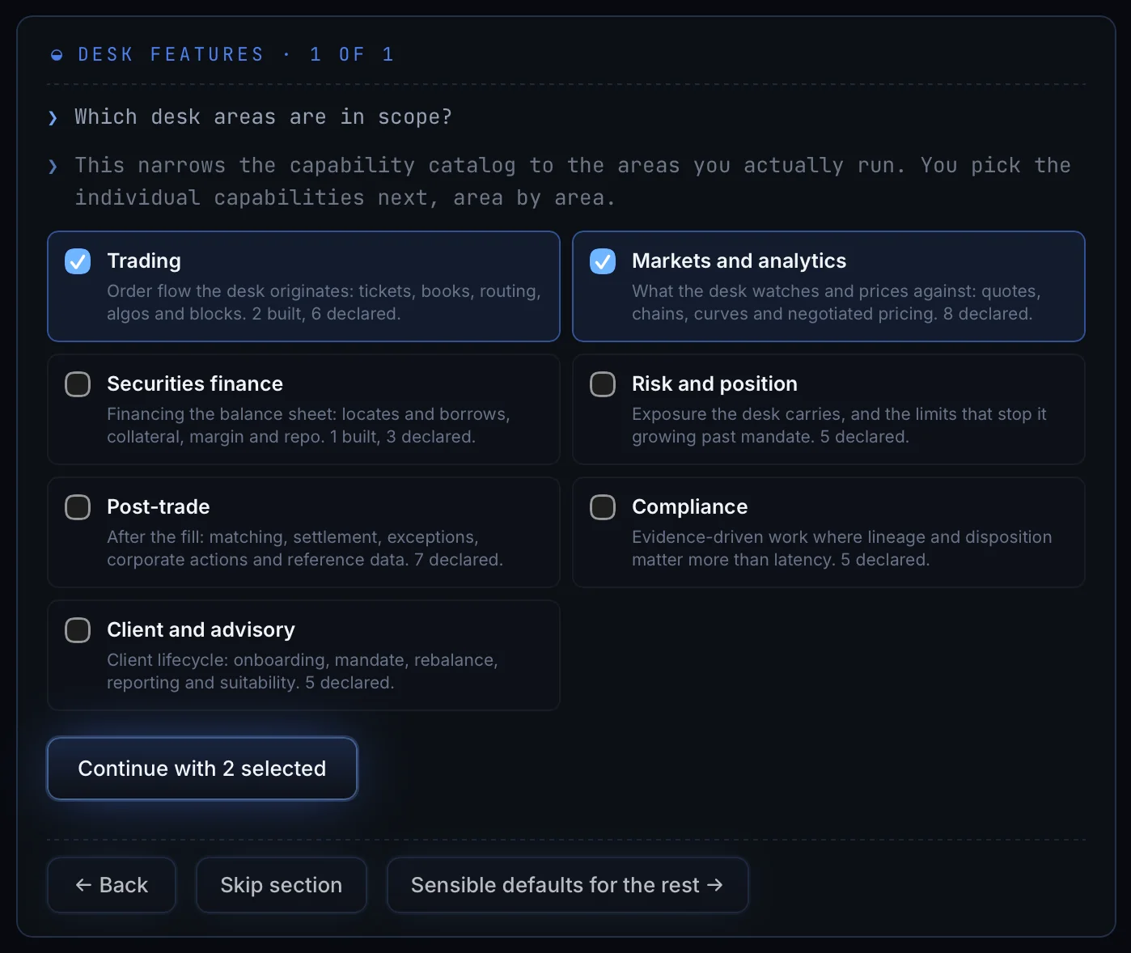This screenshot has height=953, width=1131.
Task: Click the Post-trade card title
Action: pyautogui.click(x=159, y=507)
